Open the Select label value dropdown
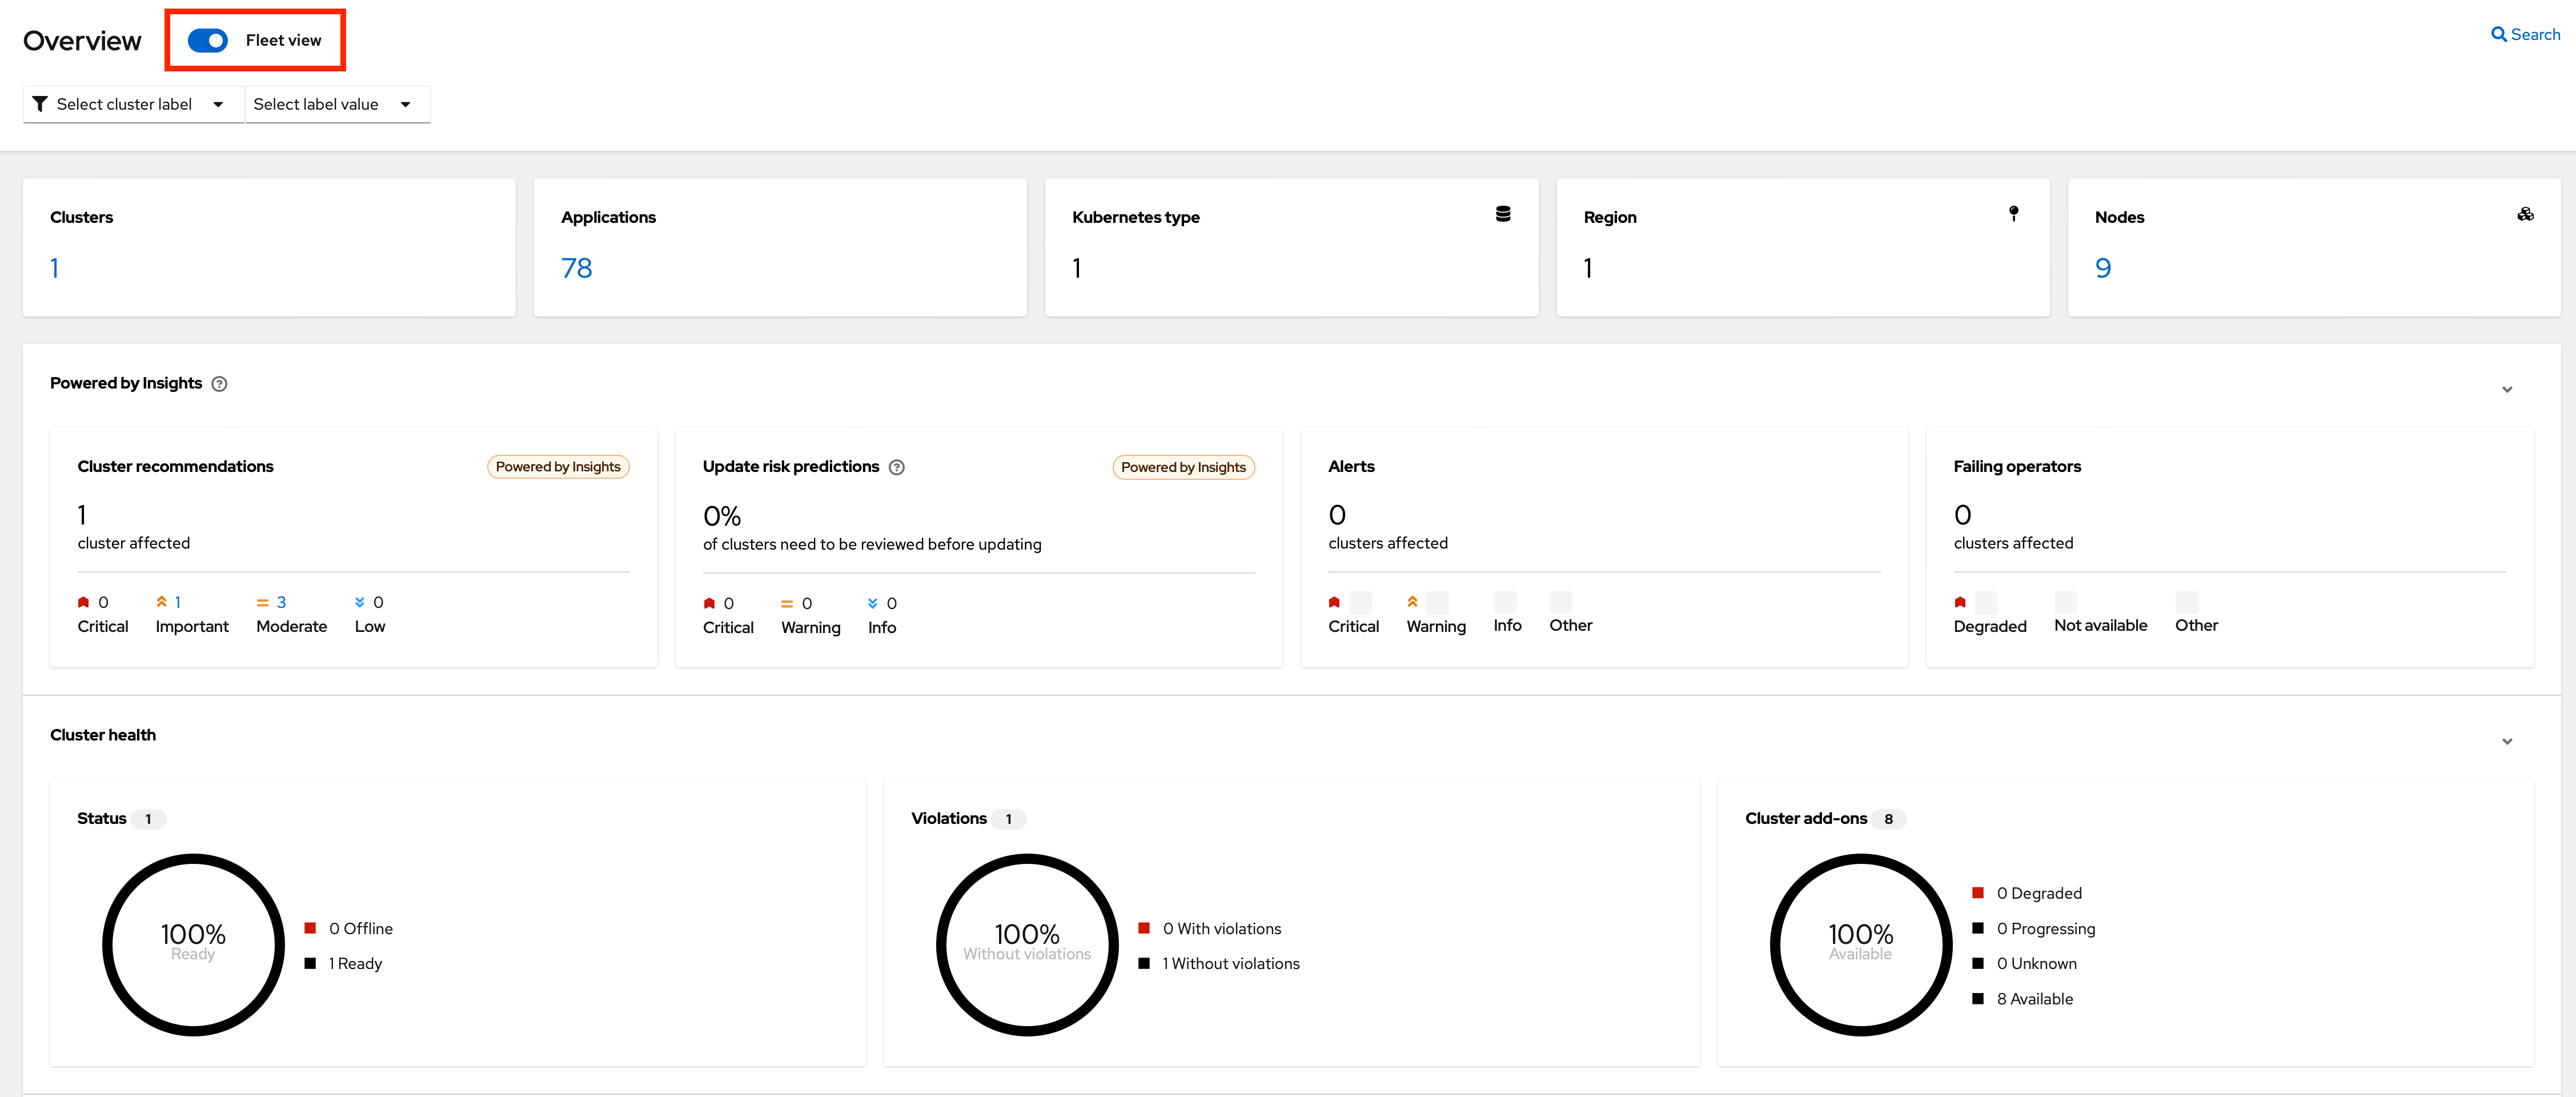 (x=337, y=104)
